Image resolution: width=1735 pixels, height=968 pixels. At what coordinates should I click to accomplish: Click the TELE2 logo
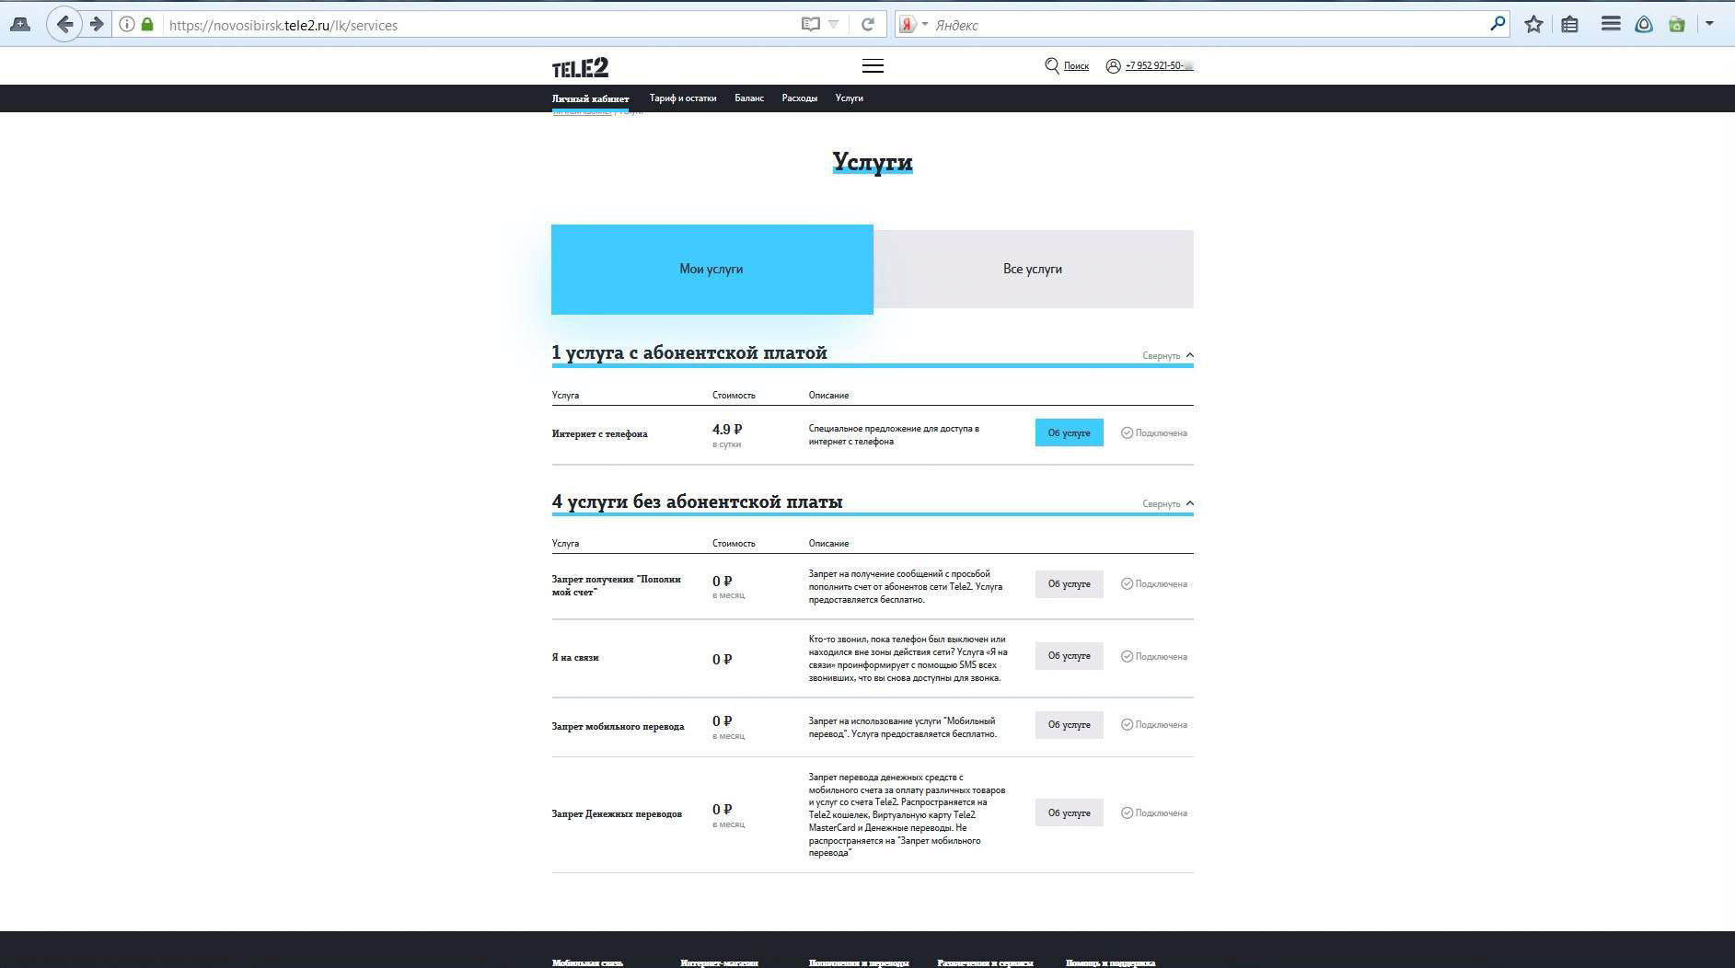coord(580,66)
